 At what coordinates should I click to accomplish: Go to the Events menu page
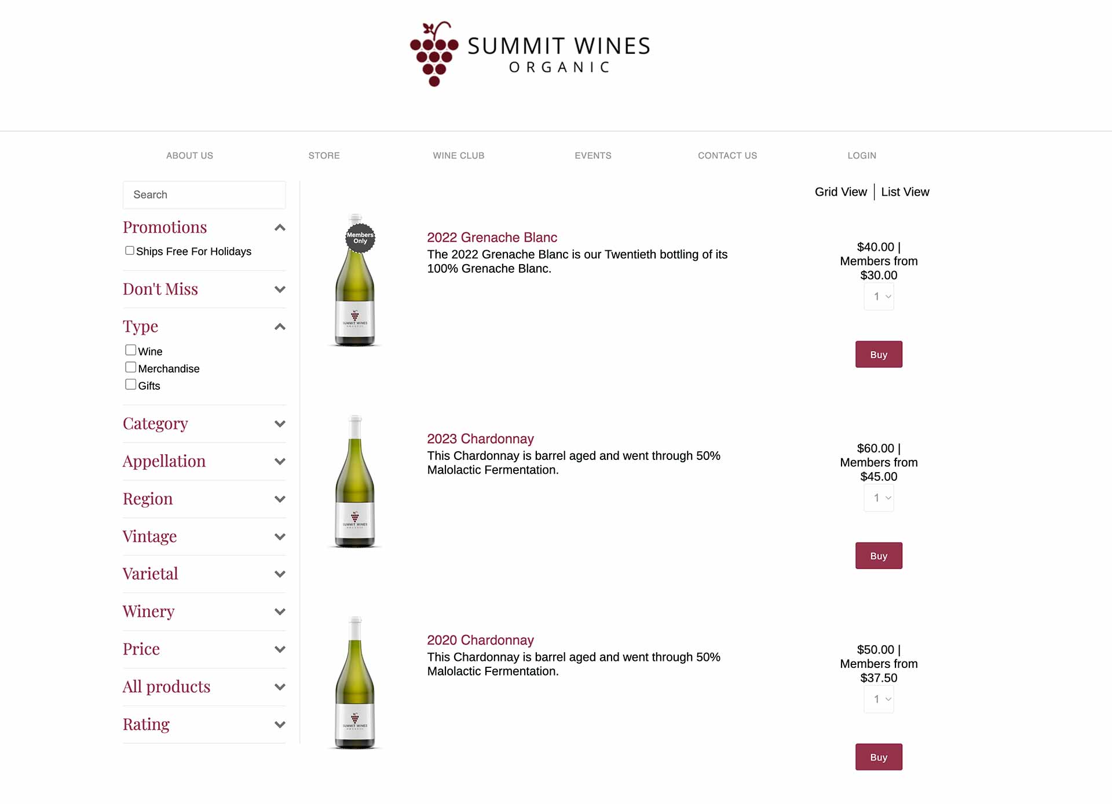click(592, 155)
